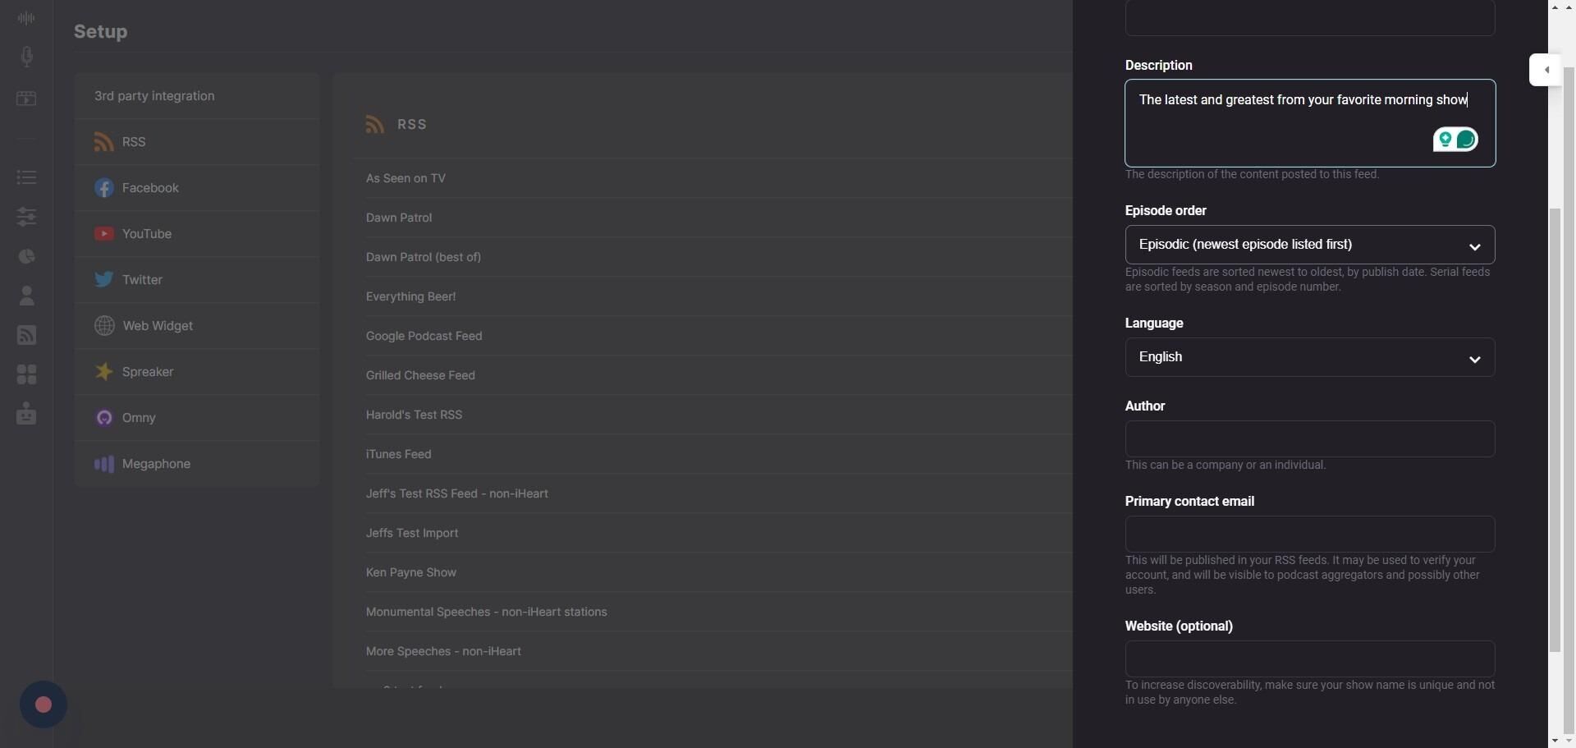This screenshot has width=1576, height=748.
Task: Click the microphone icon in left sidebar
Action: 26,57
